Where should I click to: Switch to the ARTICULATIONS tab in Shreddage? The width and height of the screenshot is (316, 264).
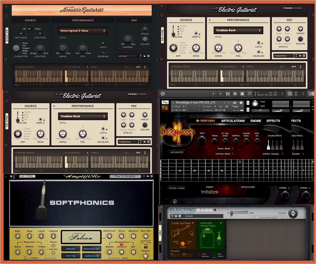pos(233,121)
